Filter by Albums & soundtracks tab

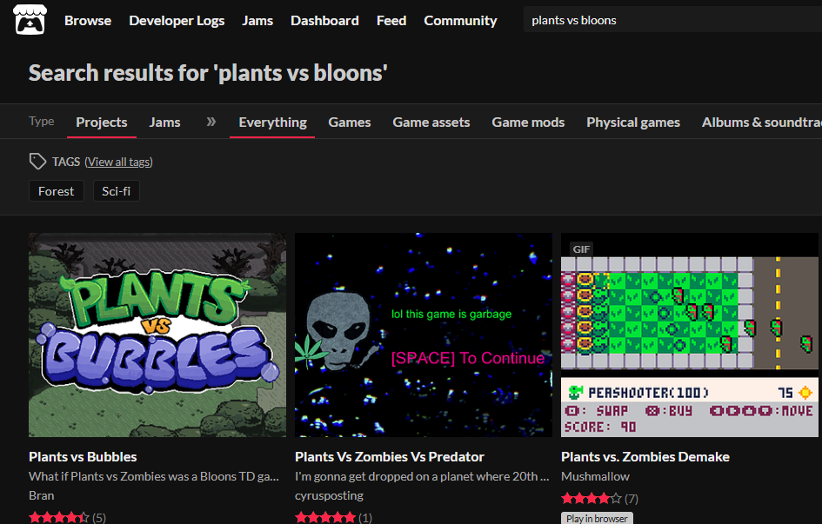[x=762, y=123]
